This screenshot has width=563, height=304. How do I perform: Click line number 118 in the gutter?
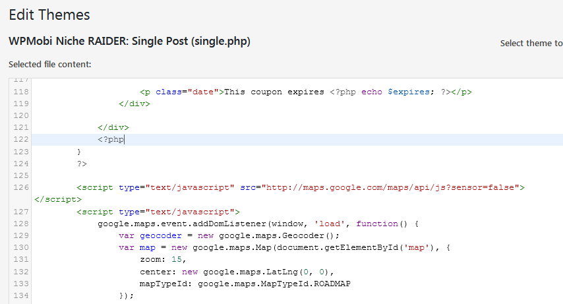pos(21,92)
